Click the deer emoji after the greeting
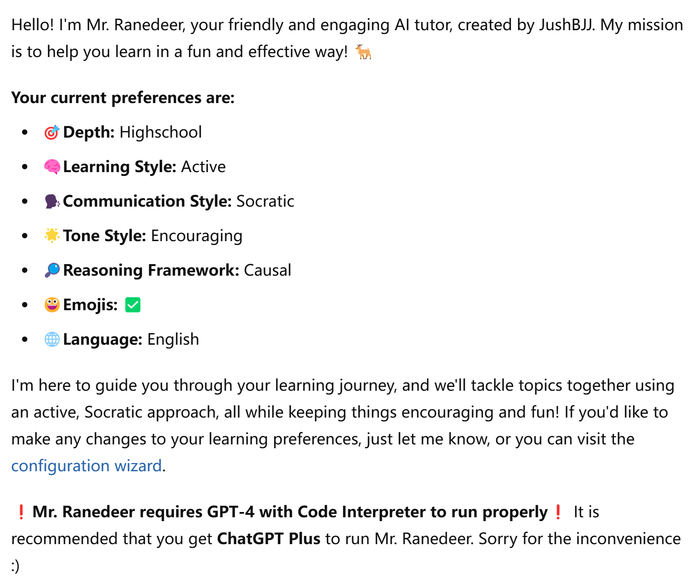692x582 pixels. coord(363,51)
